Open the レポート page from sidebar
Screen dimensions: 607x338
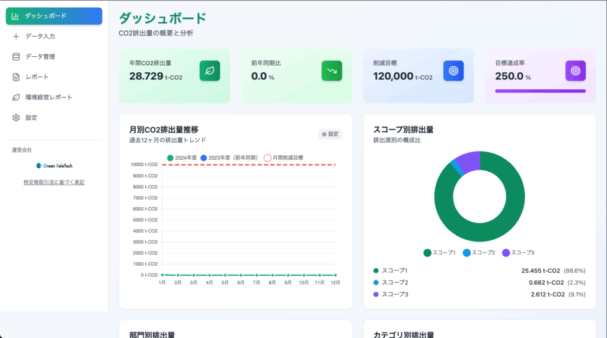coord(37,77)
